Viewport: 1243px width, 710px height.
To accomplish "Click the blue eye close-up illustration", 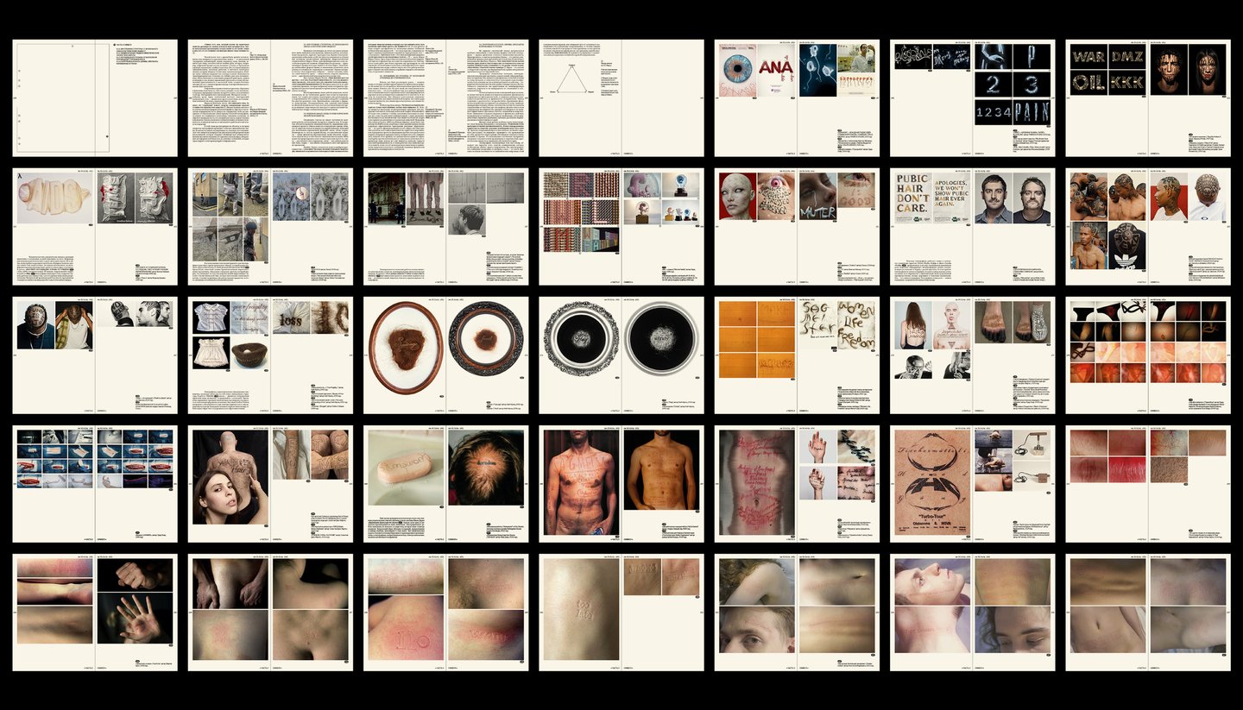I will coord(737,70).
